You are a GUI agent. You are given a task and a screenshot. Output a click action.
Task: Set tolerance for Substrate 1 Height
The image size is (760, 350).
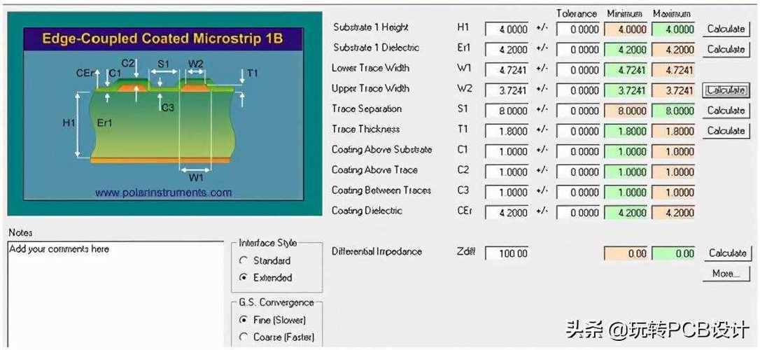pos(578,29)
